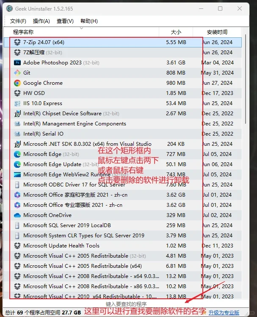Click the Intel(R) Chipset Device Software icon
Screen dimensions: 257x317
coord(17,114)
